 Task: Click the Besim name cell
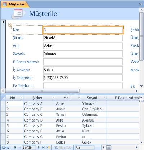coord(68,125)
